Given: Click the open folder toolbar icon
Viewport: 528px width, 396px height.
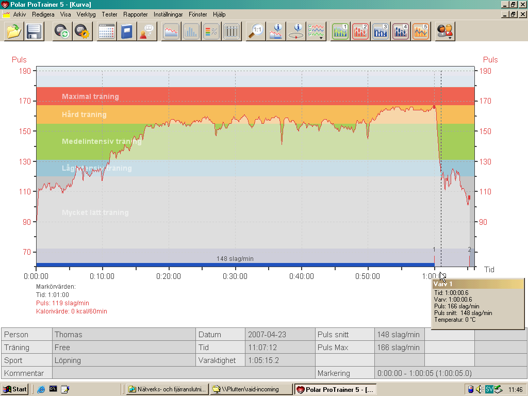Looking at the screenshot, I should pyautogui.click(x=14, y=31).
